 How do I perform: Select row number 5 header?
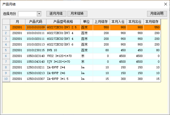pyautogui.click(x=6, y=50)
